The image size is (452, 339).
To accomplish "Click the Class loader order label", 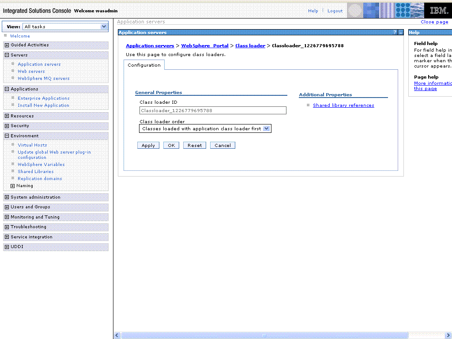I will [x=162, y=122].
